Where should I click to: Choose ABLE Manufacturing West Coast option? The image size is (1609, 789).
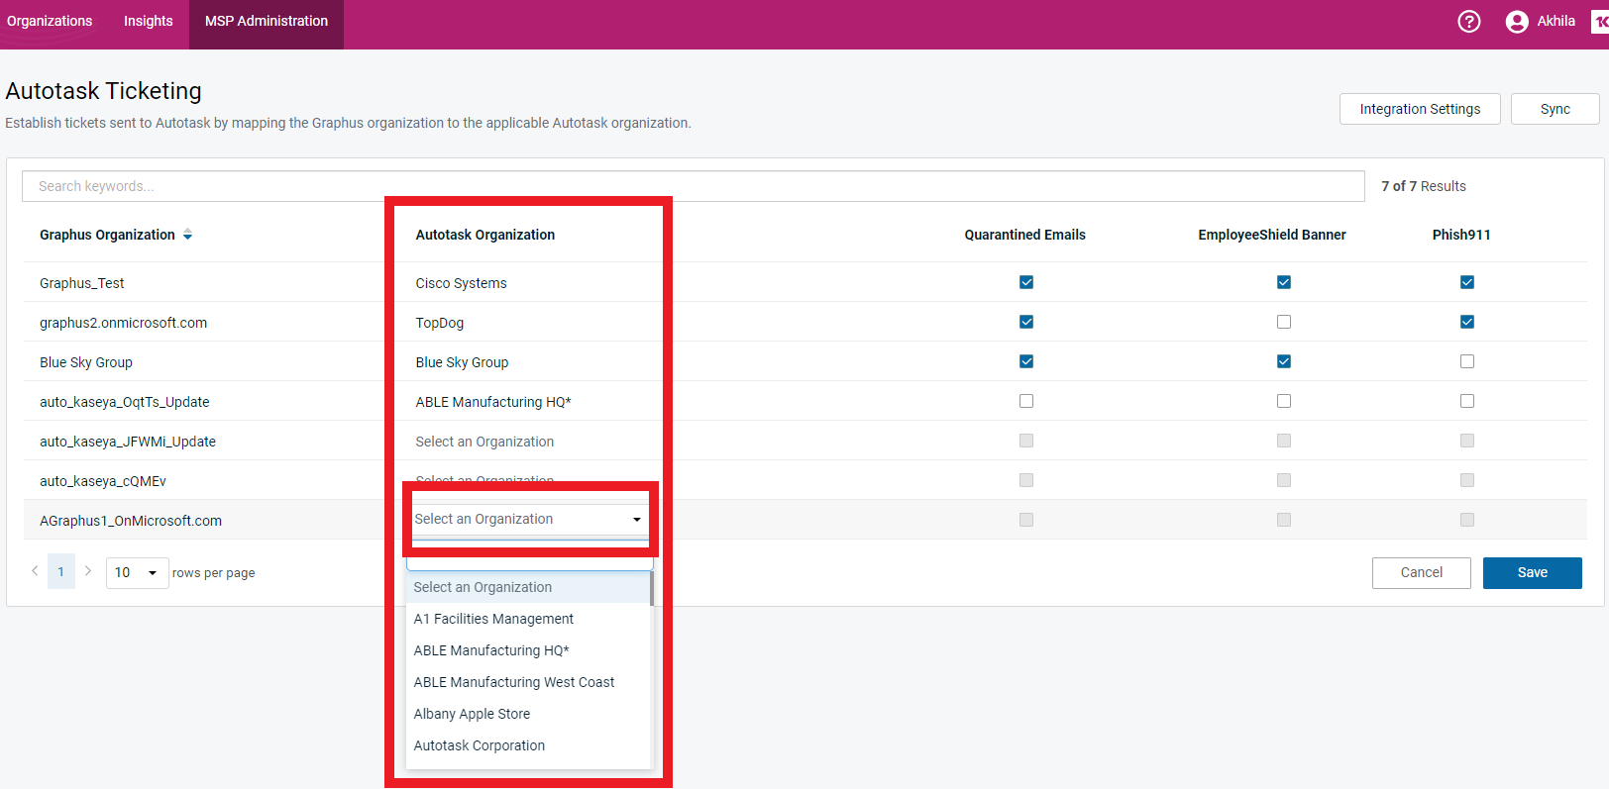point(528,682)
